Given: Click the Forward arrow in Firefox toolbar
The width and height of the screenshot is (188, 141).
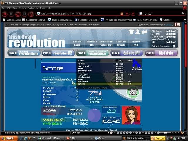Looking at the screenshot, I should coord(11,14).
